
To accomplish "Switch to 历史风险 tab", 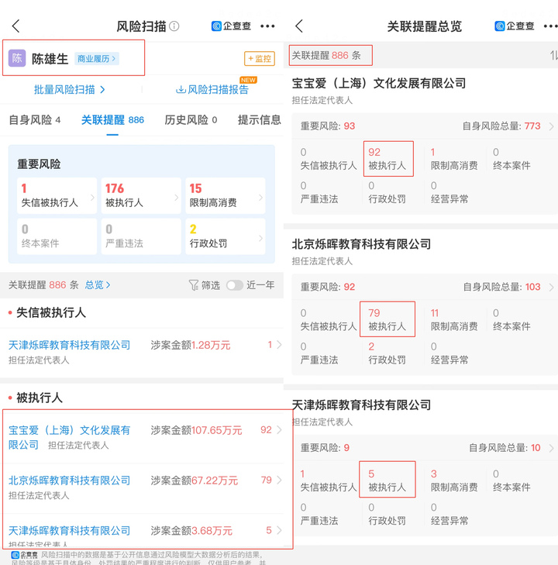I will tap(191, 119).
